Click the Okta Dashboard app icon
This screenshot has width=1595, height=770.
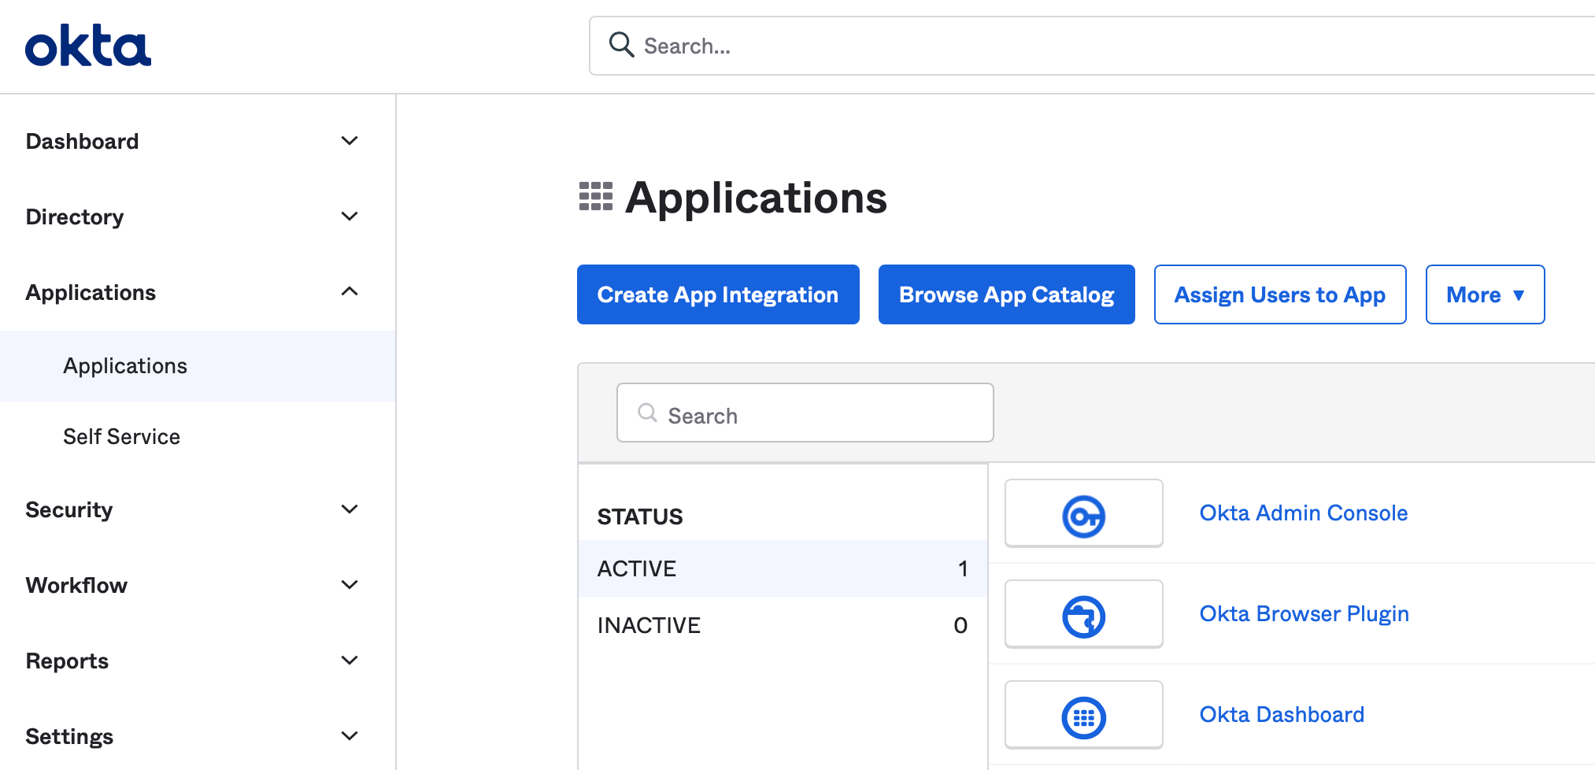tap(1083, 717)
